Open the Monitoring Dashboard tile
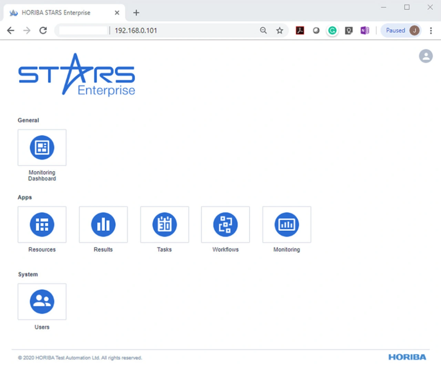This screenshot has height=365, width=441. tap(42, 148)
